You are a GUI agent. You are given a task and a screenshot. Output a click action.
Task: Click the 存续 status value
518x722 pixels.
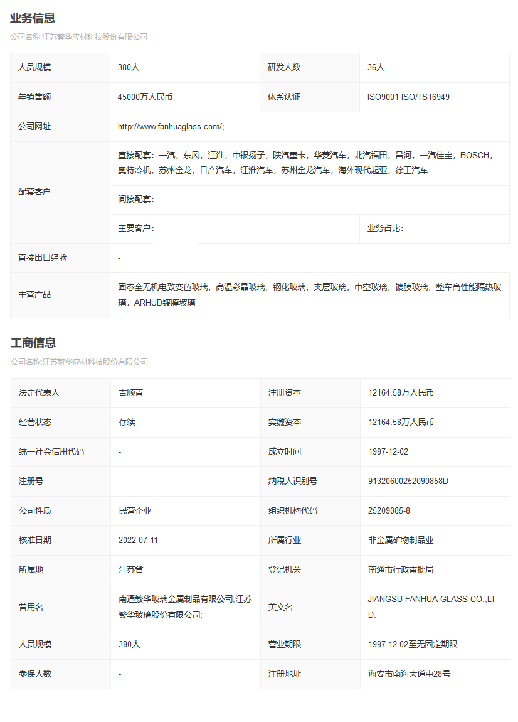pyautogui.click(x=127, y=423)
